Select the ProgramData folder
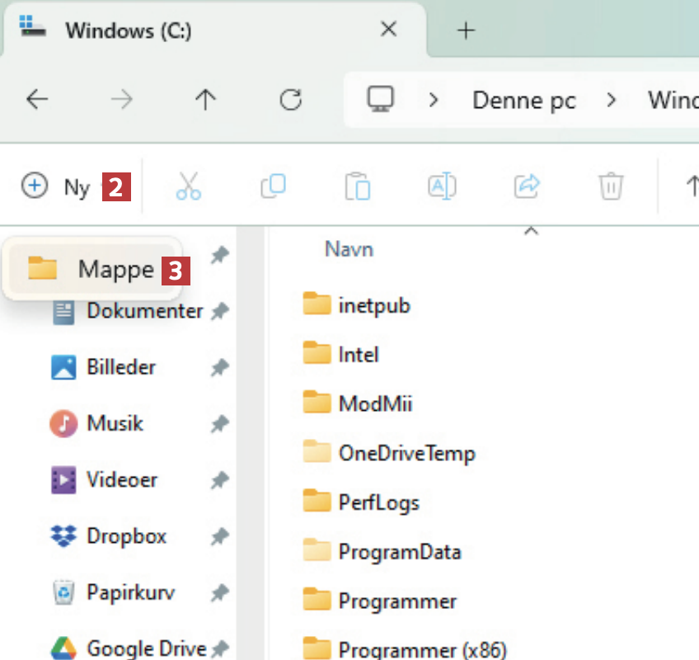This screenshot has width=699, height=660. click(x=399, y=552)
